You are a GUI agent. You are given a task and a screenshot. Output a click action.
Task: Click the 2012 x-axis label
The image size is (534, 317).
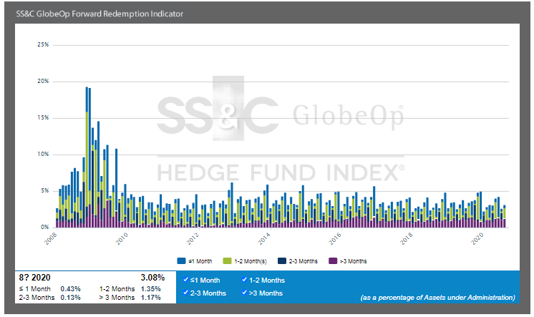(x=193, y=239)
